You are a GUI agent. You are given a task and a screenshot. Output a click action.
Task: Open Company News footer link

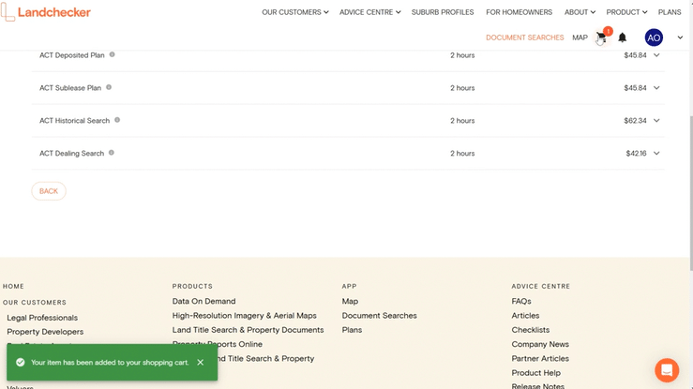click(x=540, y=344)
